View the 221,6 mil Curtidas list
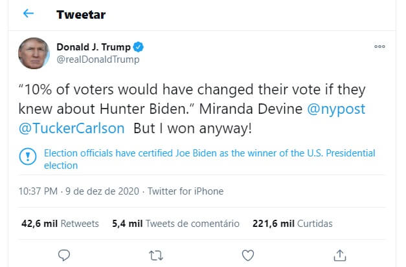This screenshot has height=267, width=406. pos(292,224)
